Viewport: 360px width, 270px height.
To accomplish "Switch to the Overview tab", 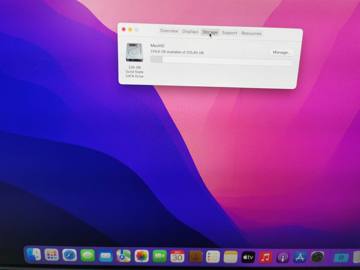I will 169,31.
